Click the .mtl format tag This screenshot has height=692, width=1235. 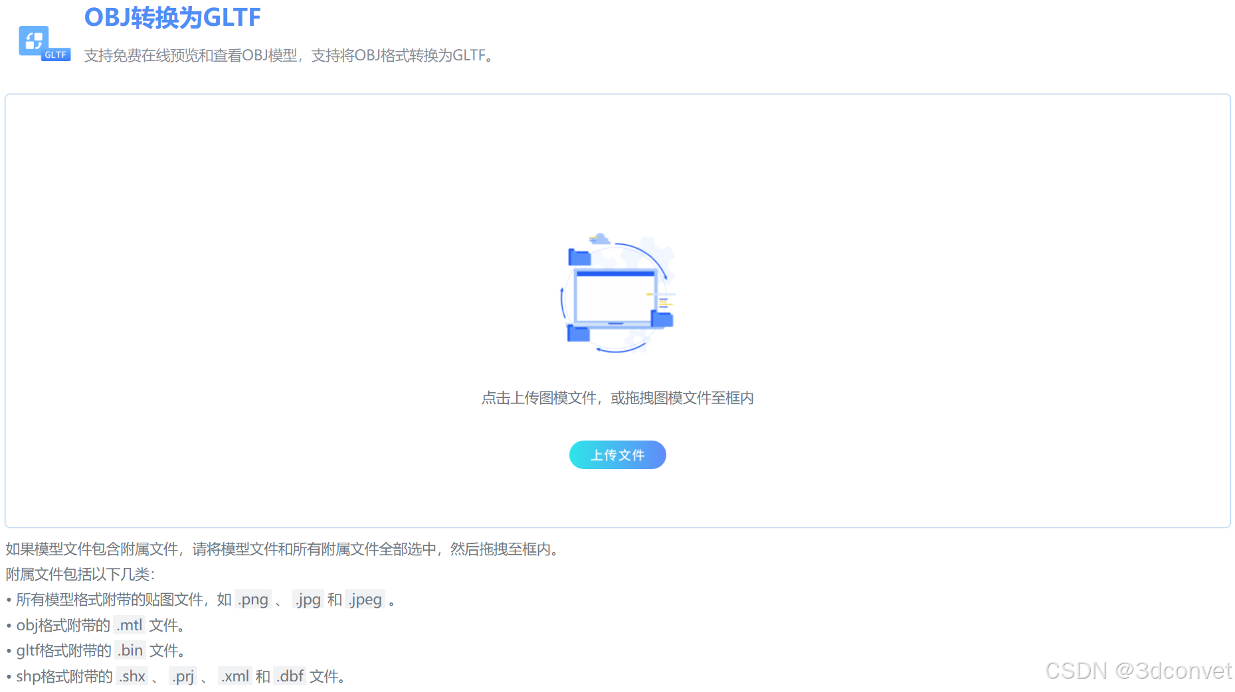tap(130, 624)
